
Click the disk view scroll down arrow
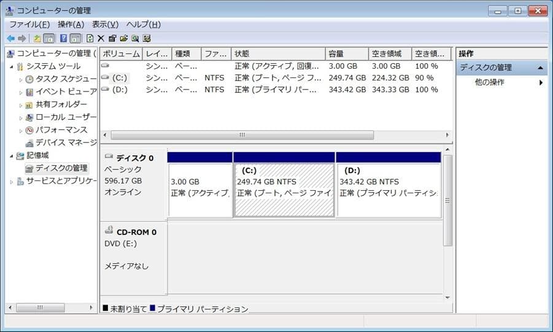coord(447,298)
